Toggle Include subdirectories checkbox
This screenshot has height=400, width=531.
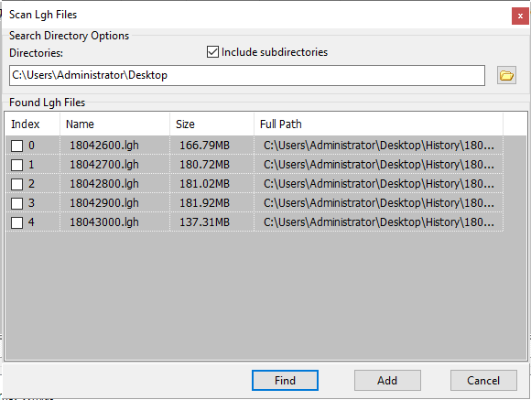click(212, 52)
